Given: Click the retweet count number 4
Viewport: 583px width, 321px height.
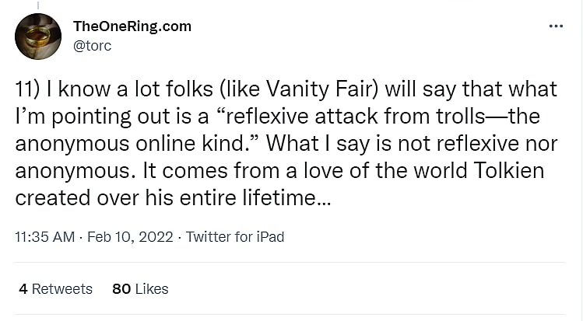Looking at the screenshot, I should coord(23,288).
